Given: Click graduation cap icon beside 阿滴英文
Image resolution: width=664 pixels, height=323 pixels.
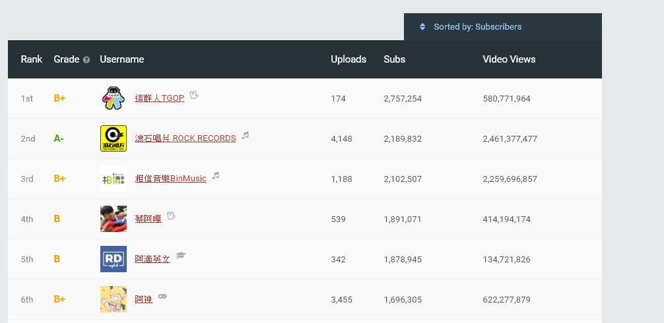Looking at the screenshot, I should pos(181,256).
